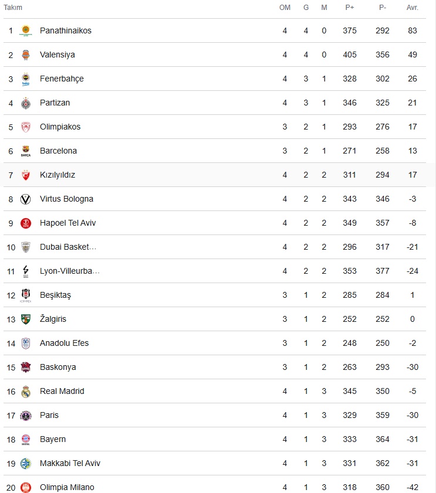Open the Hapoel Tel Aviv red logo

[26, 223]
